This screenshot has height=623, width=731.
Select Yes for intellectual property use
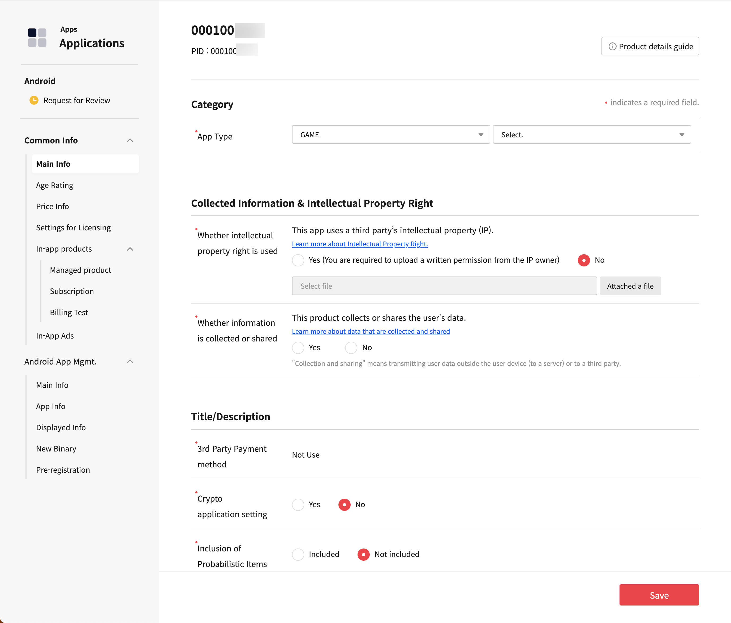(298, 260)
